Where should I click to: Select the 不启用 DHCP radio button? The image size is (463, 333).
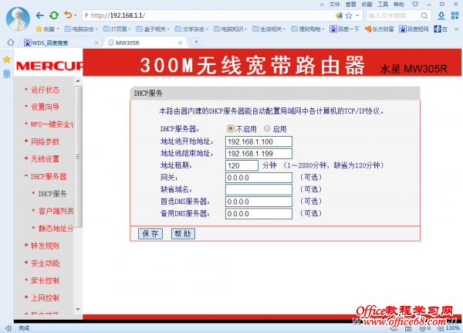(x=230, y=128)
